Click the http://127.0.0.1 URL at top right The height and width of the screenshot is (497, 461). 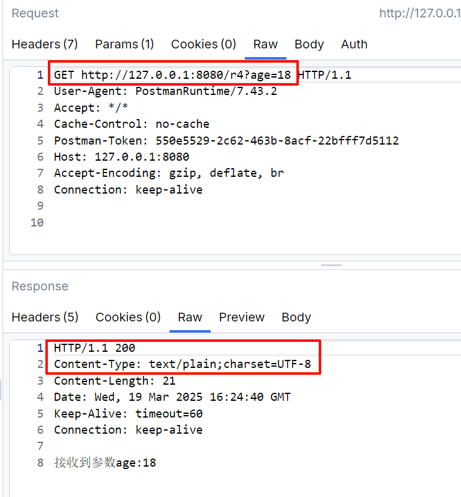click(420, 13)
